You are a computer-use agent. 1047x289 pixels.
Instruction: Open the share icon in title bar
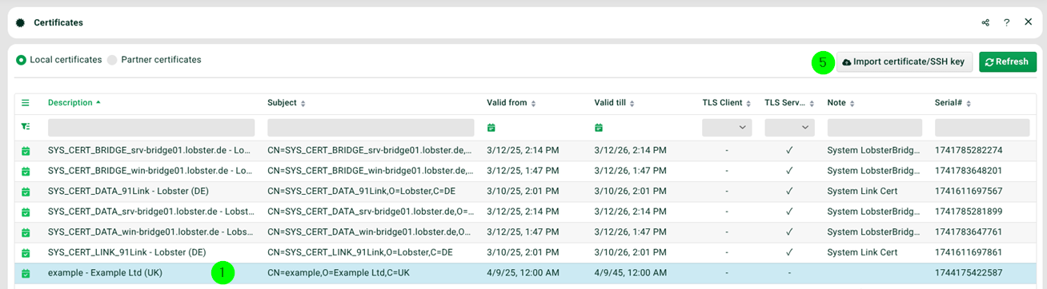coord(985,22)
